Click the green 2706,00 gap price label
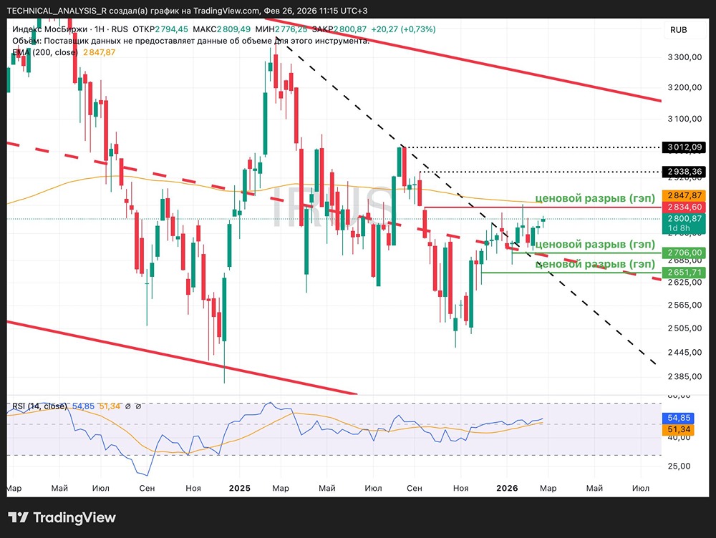Image resolution: width=716 pixels, height=538 pixels. click(x=684, y=252)
